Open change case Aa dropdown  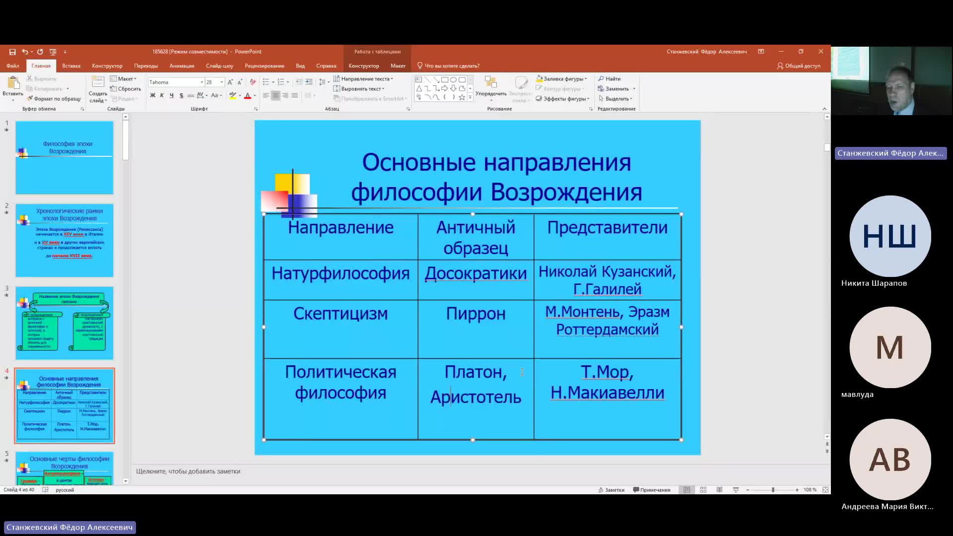point(216,95)
